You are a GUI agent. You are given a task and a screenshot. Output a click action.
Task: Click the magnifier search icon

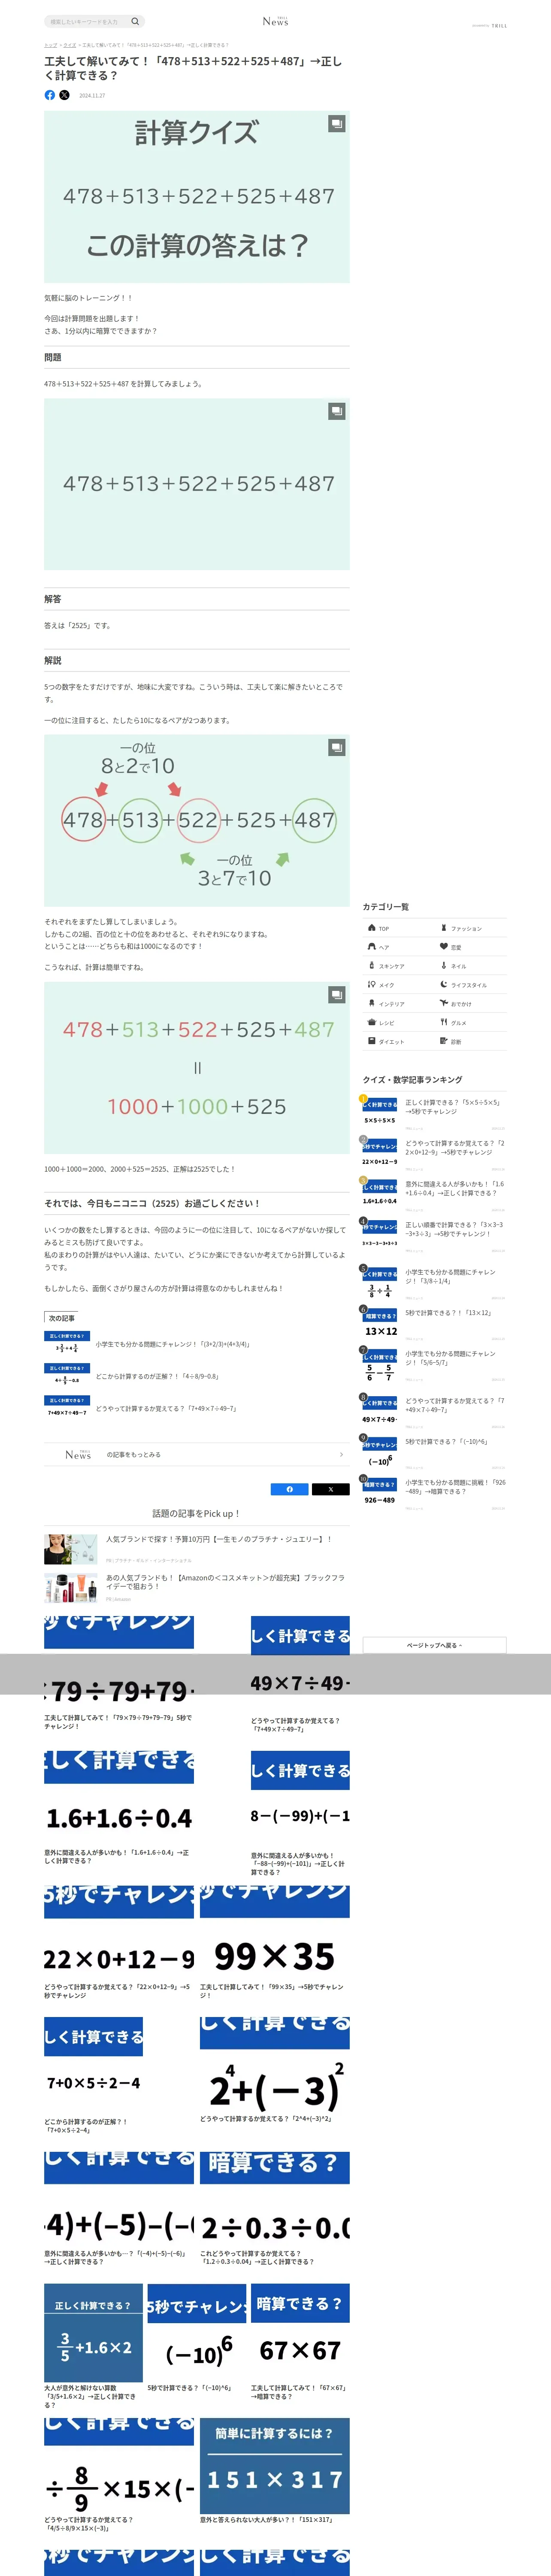click(135, 21)
